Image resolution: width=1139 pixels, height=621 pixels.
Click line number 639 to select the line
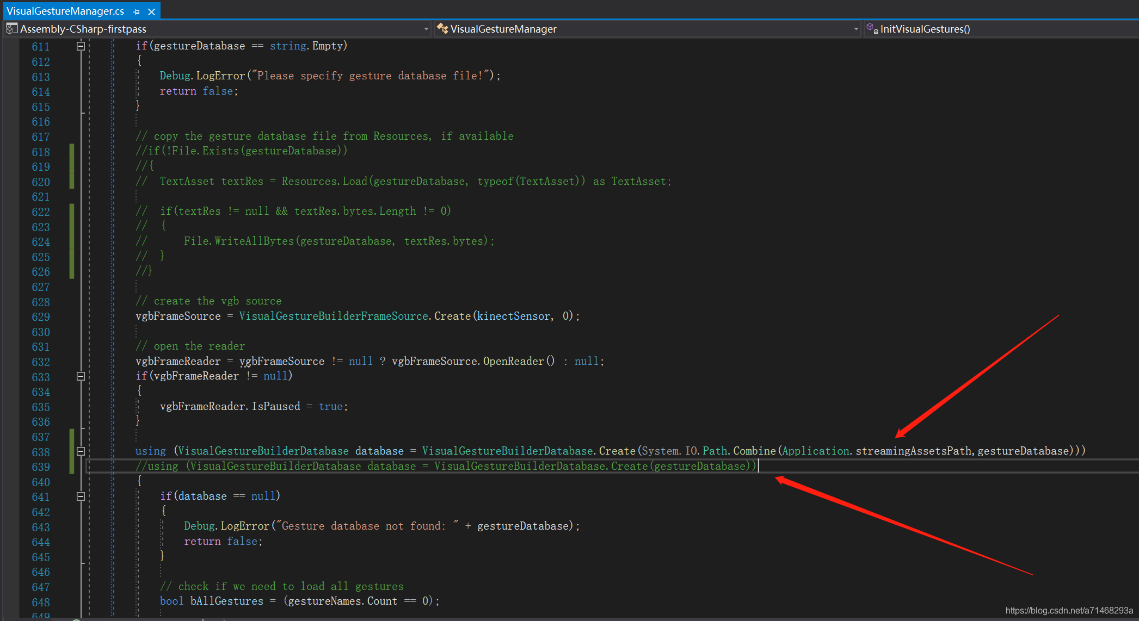41,467
